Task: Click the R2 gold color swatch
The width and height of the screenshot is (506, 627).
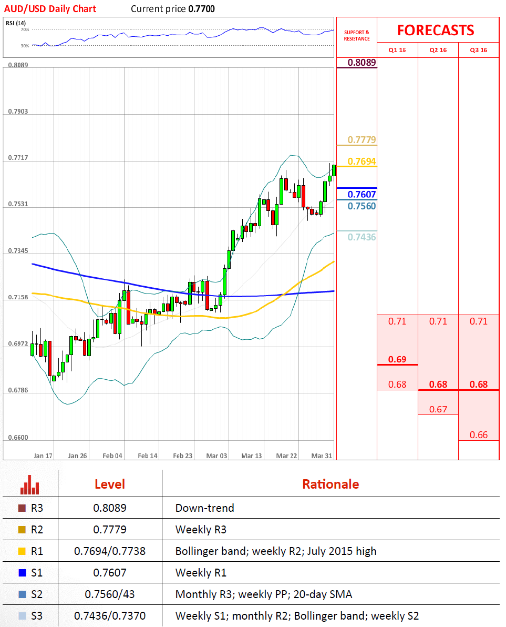Action: click(x=22, y=530)
